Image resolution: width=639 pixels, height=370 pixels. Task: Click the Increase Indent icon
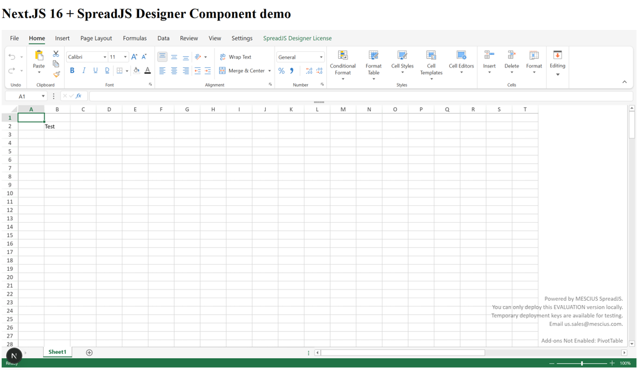pos(208,71)
